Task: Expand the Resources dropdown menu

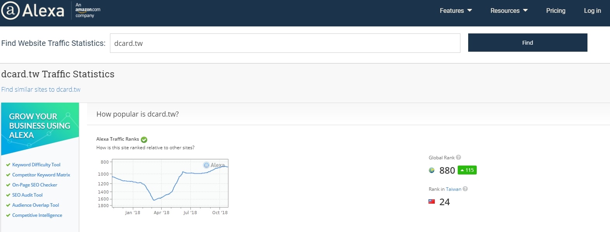Action: click(x=509, y=10)
